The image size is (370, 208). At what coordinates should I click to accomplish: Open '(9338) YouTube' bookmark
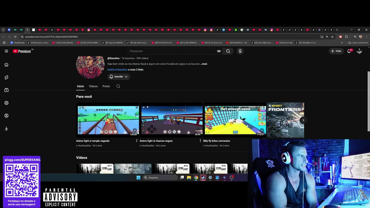(x=284, y=43)
